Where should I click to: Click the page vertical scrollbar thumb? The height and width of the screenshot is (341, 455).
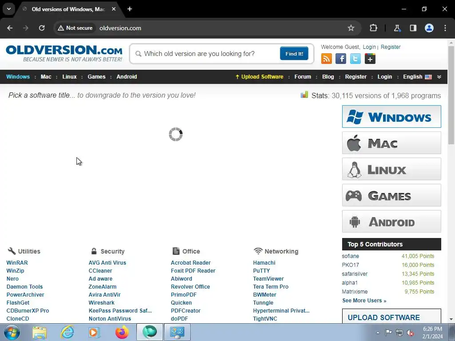point(451,94)
